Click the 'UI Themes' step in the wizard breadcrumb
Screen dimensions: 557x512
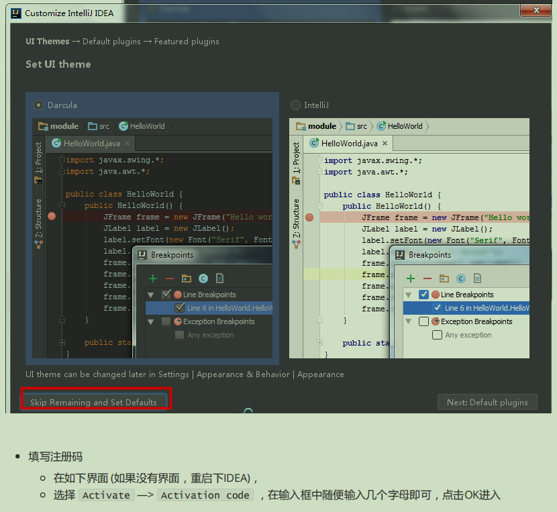[47, 41]
